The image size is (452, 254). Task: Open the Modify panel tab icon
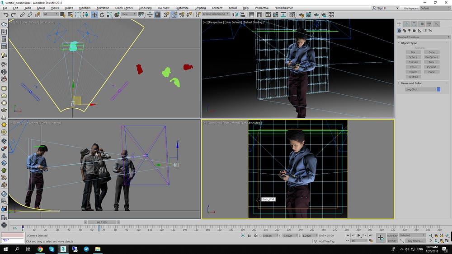click(x=407, y=24)
